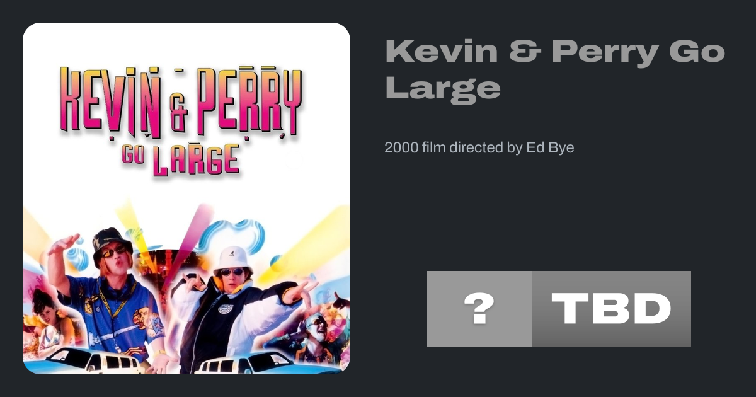The image size is (756, 397).
Task: Click the word 'Large' in the heading
Action: tap(443, 88)
